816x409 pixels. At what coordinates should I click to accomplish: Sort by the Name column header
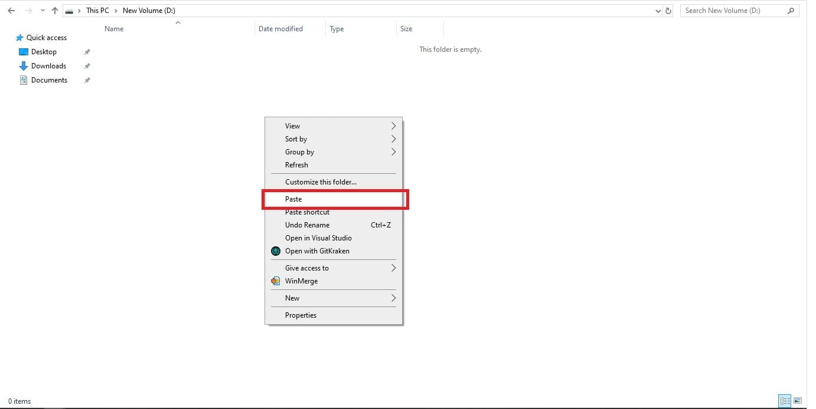[x=114, y=29]
